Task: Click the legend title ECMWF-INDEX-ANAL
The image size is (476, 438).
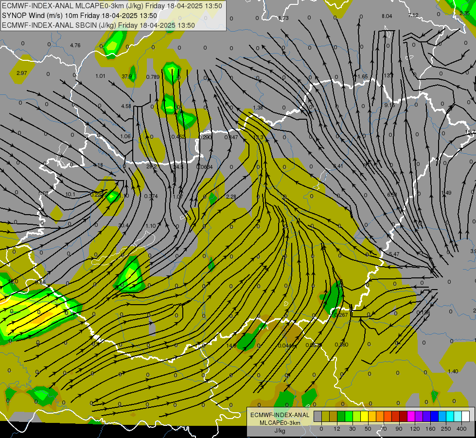Action: 280,415
